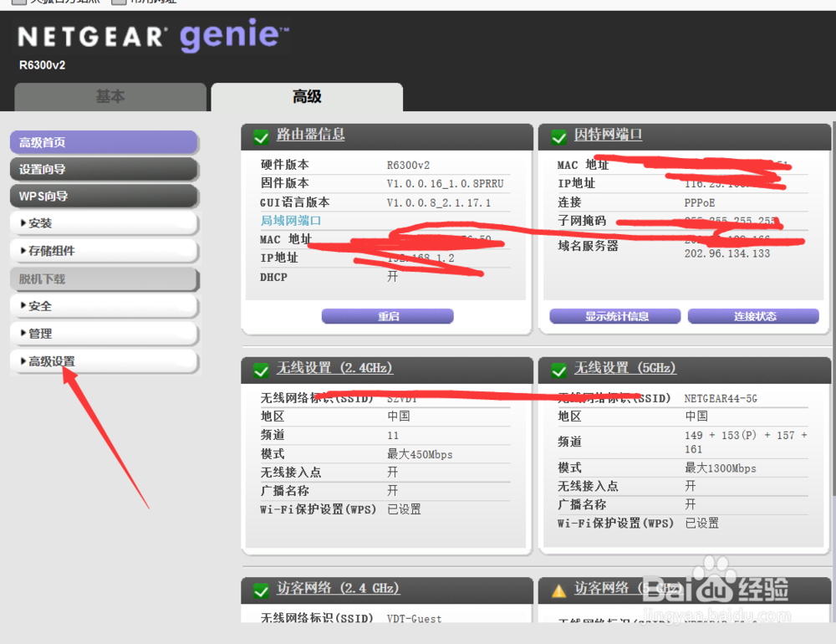Click R6300v2 model label under logo
This screenshot has width=836, height=644.
tap(42, 65)
